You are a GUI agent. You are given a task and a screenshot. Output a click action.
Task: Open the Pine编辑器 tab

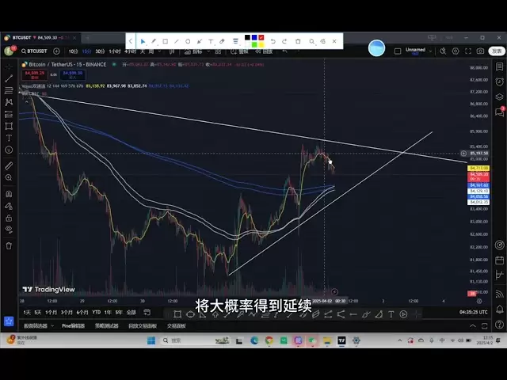point(73,326)
